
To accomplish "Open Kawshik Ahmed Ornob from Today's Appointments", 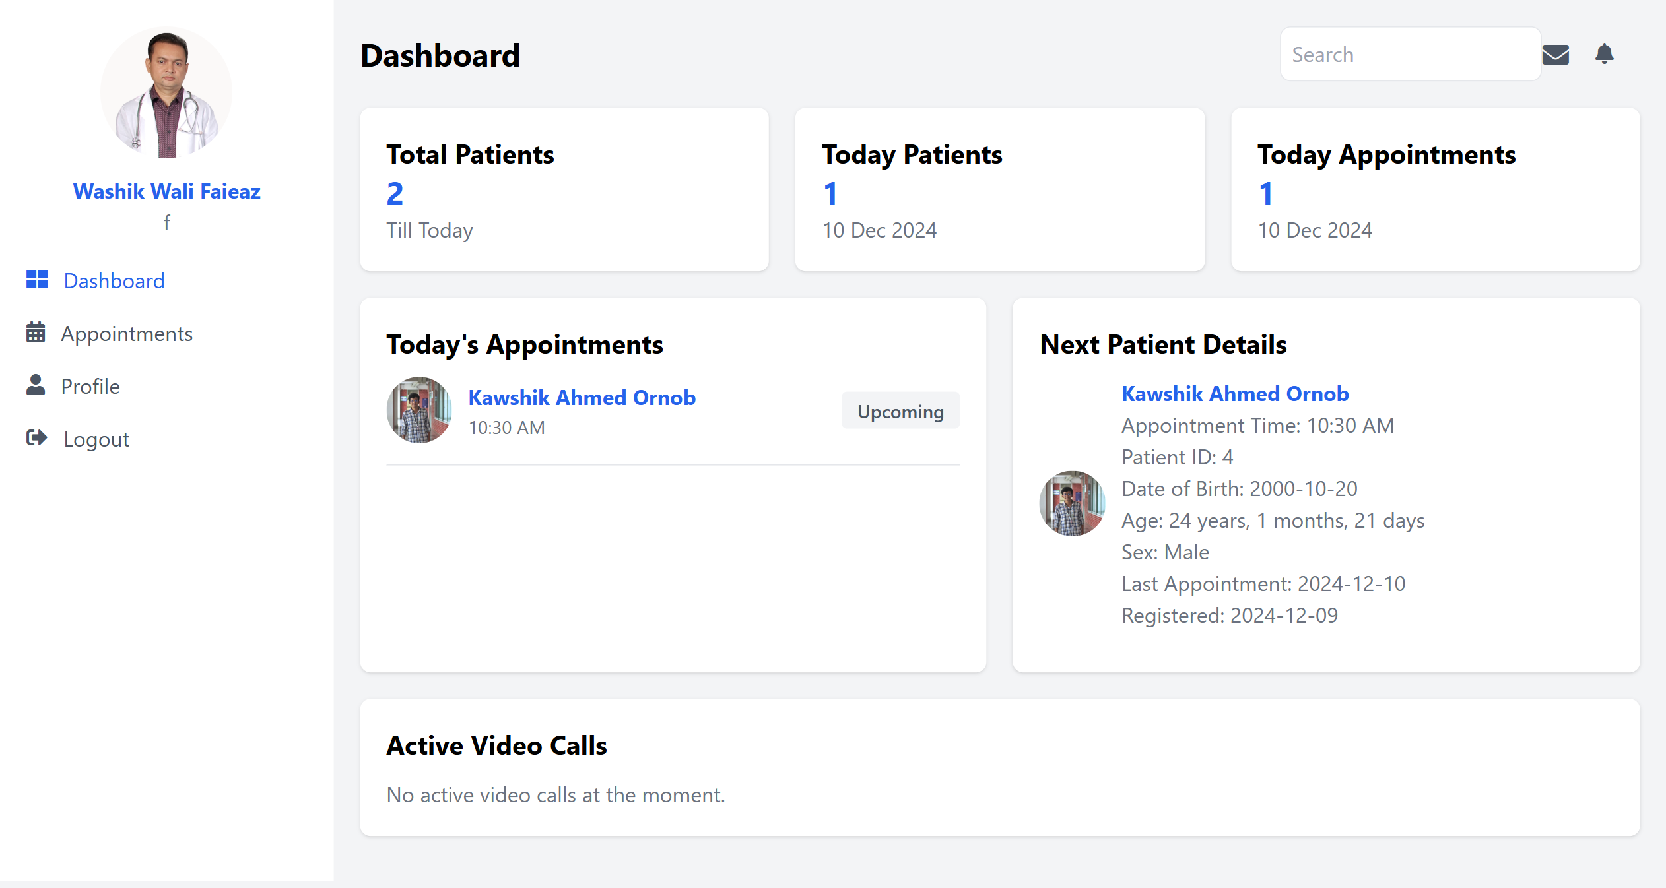I will [x=582, y=397].
